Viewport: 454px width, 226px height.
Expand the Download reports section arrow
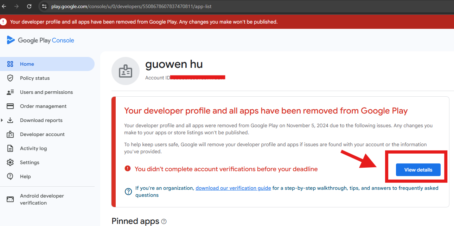(2, 120)
